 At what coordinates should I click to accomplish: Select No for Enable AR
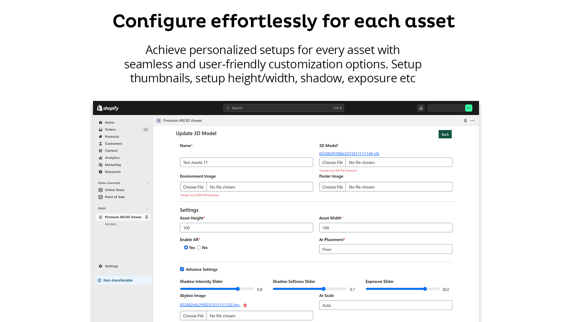(199, 248)
